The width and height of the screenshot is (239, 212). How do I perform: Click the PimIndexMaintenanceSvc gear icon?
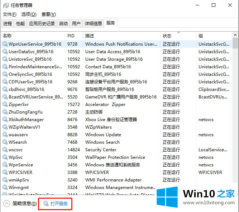[5, 66]
